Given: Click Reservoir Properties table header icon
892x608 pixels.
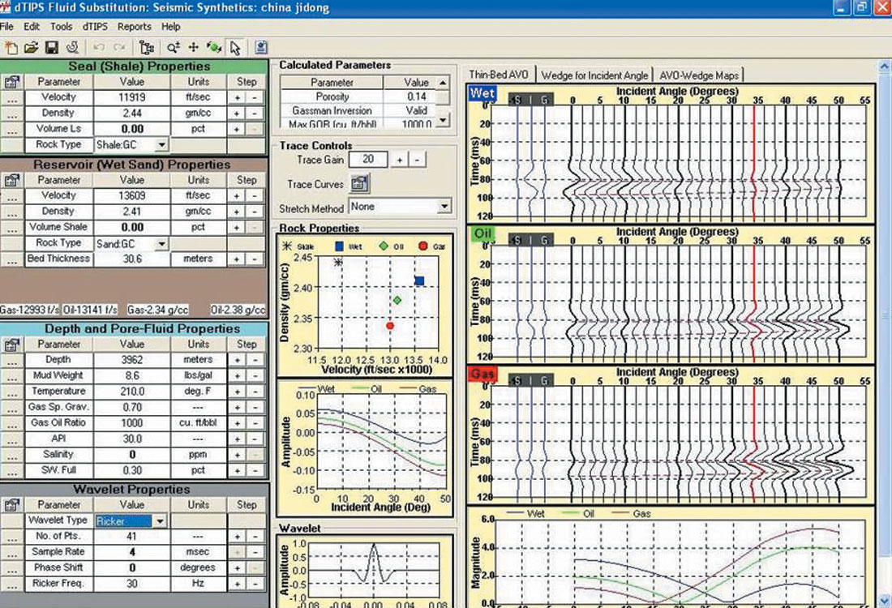Looking at the screenshot, I should (12, 180).
